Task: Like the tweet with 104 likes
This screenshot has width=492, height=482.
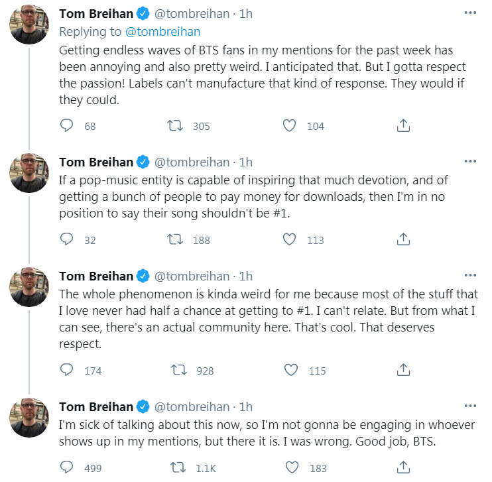Action: click(x=289, y=125)
